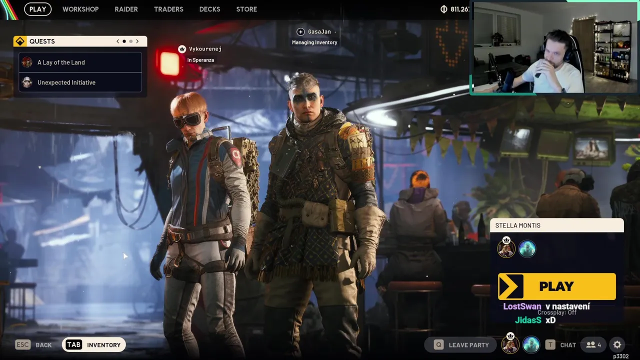This screenshot has width=640, height=360.
Task: Click the A Lay of the Land quest portrait
Action: coord(27,62)
